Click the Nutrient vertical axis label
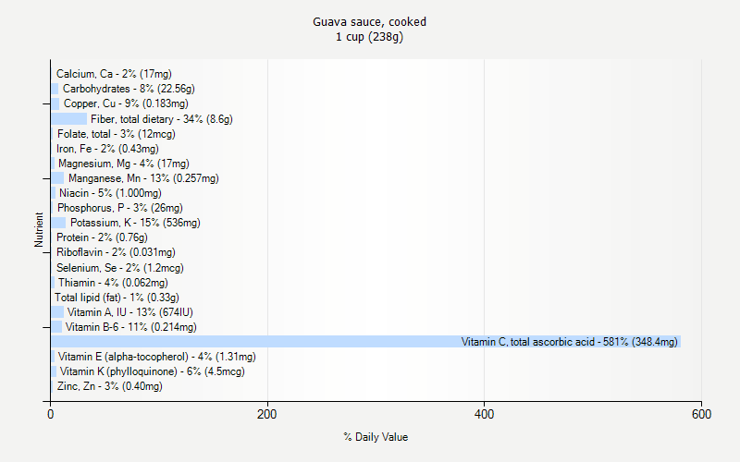Viewport: 740px width, 462px height. tap(39, 229)
